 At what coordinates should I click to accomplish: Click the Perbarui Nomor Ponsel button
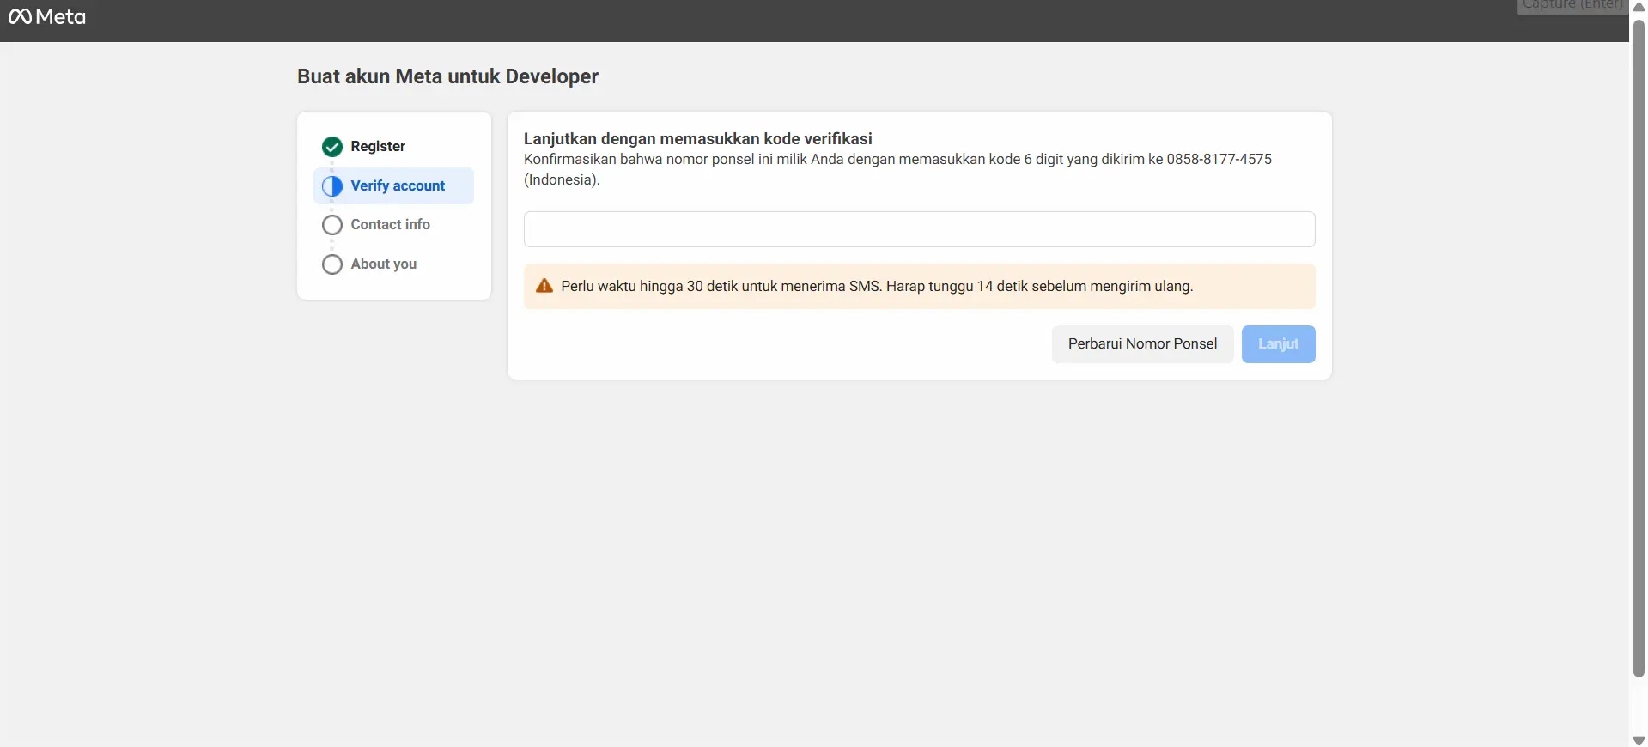[1142, 344]
